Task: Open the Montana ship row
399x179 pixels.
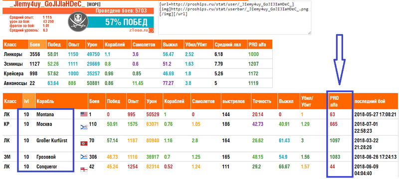Action: pyautogui.click(x=201, y=114)
